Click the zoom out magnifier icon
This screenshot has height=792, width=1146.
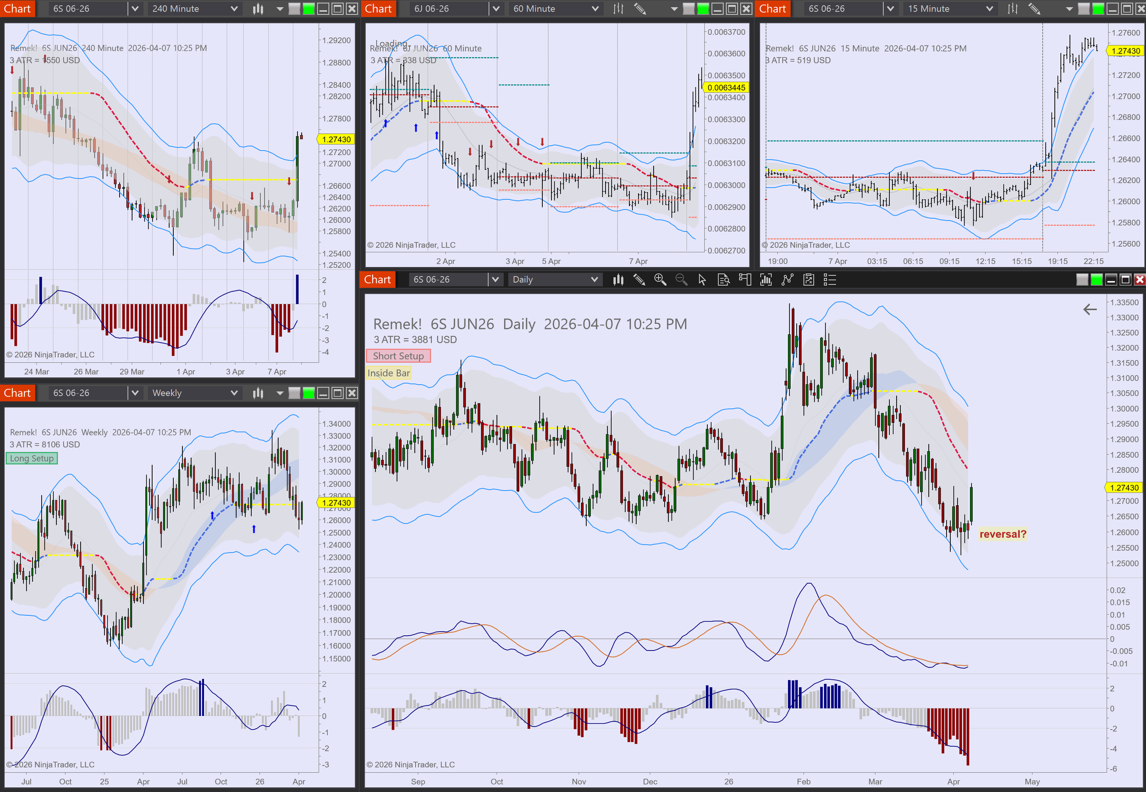(x=681, y=280)
